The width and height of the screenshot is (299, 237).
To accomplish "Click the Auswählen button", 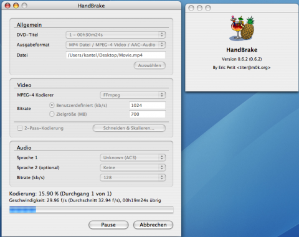I will (x=149, y=65).
